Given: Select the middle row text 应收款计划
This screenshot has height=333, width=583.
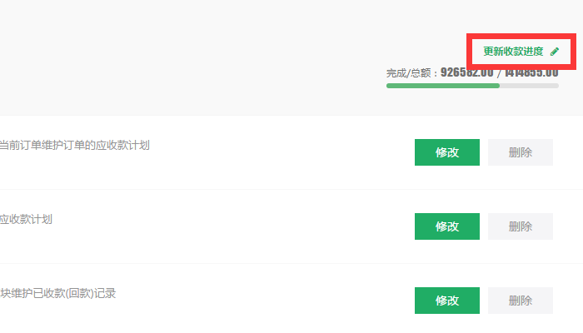Looking at the screenshot, I should pyautogui.click(x=26, y=219).
